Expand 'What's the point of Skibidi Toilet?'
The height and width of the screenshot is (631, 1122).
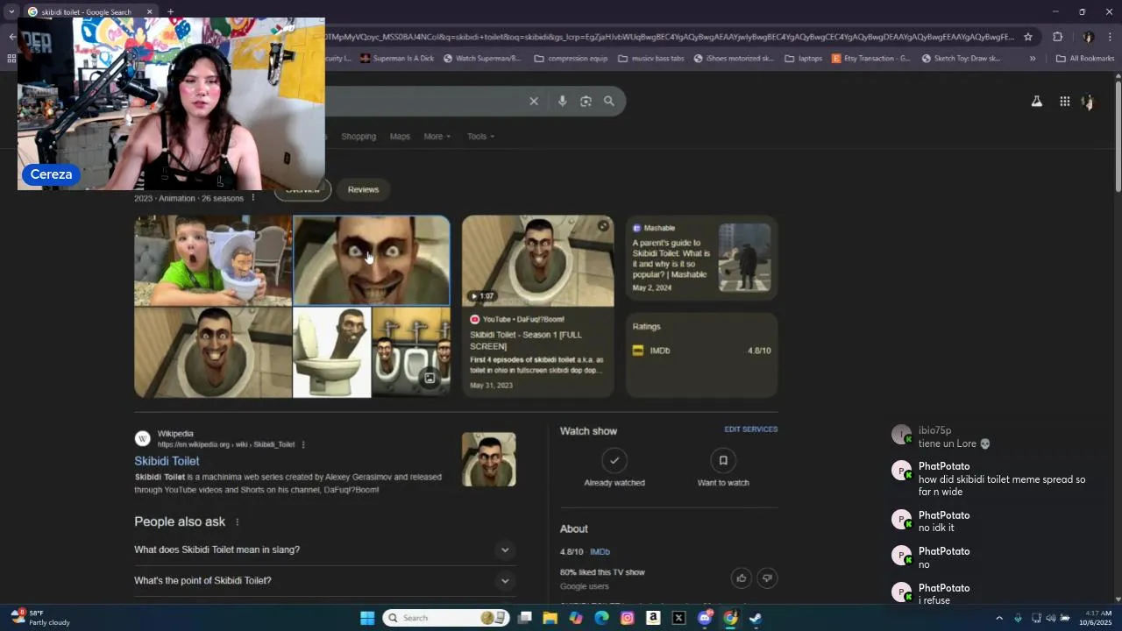323,580
